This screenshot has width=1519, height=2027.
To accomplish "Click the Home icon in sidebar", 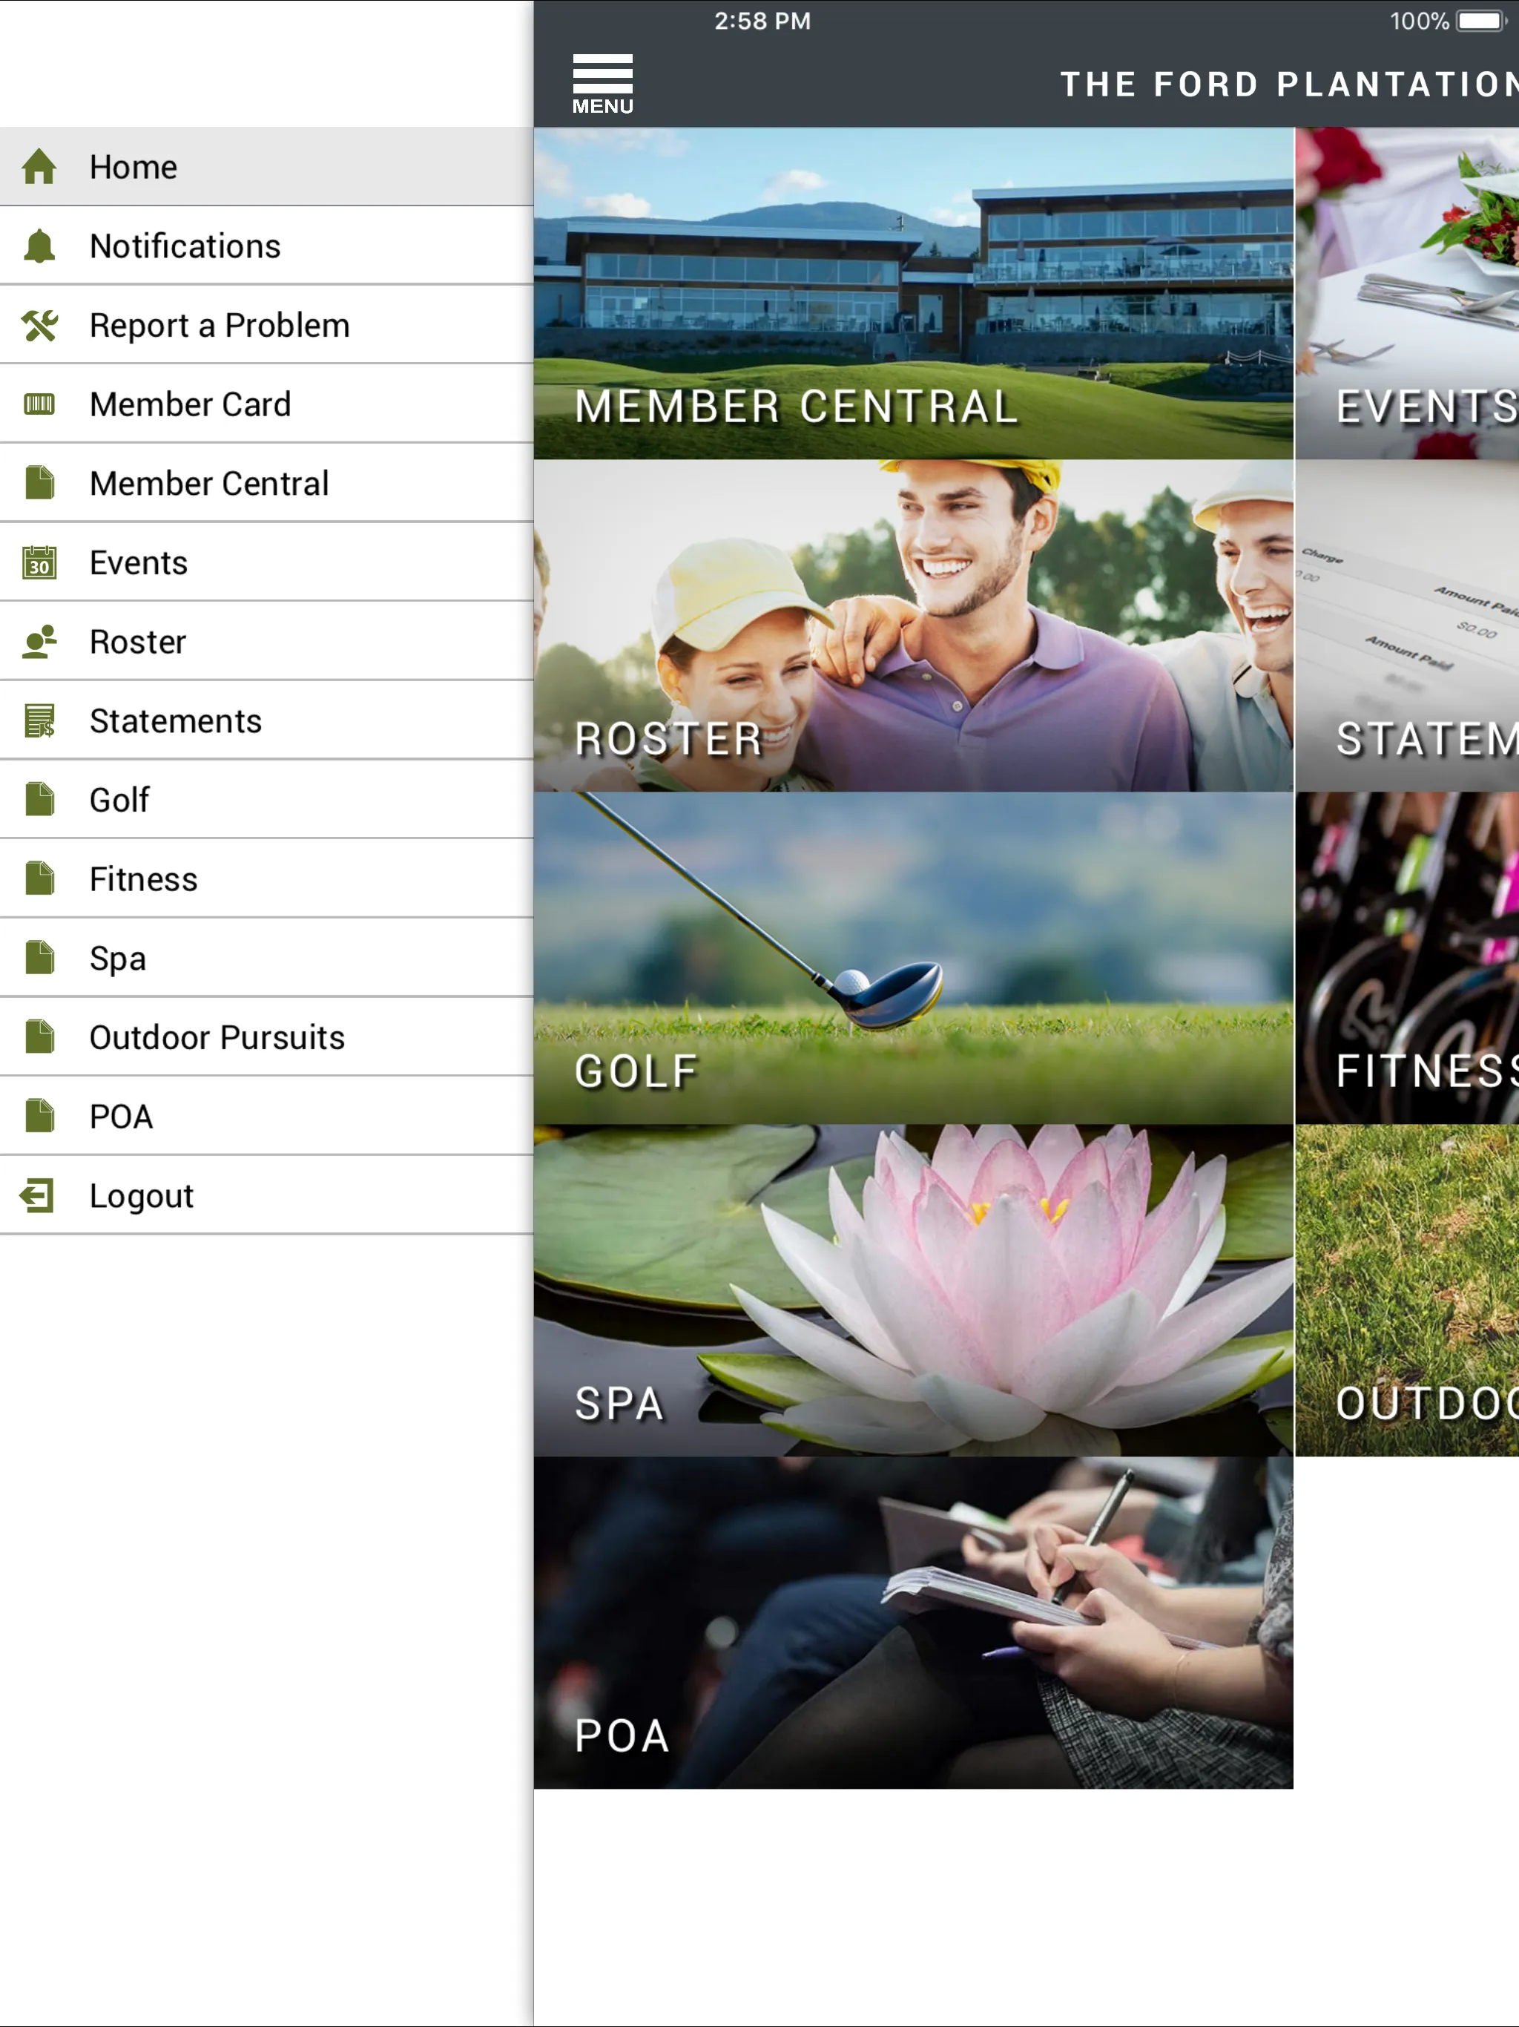I will (40, 165).
